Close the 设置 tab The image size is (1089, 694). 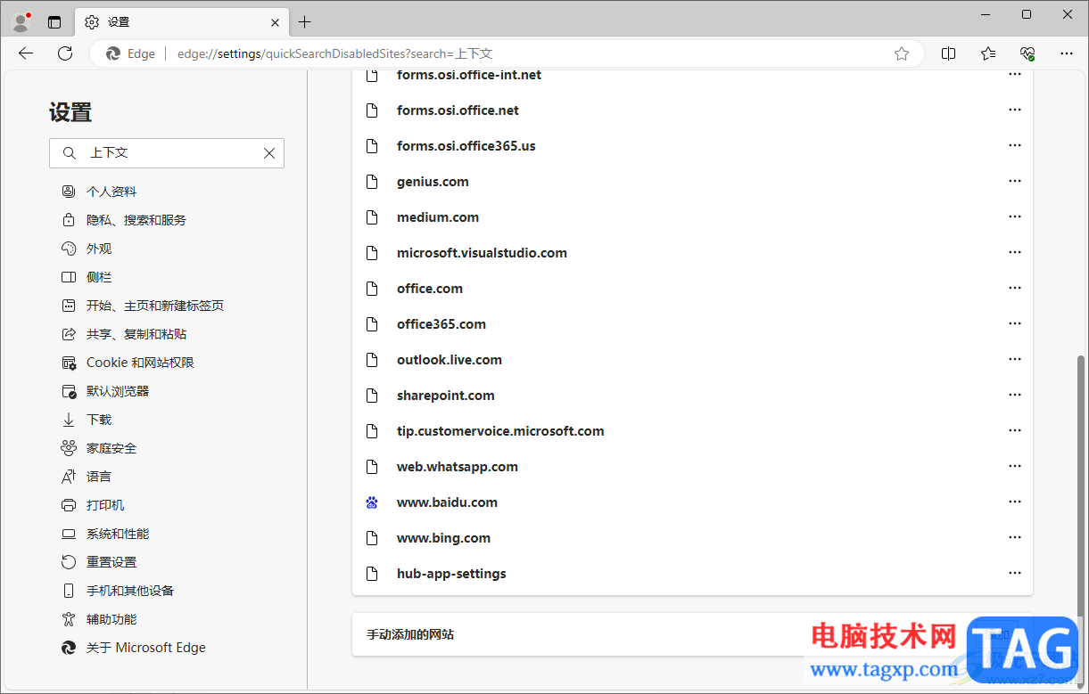pyautogui.click(x=276, y=22)
